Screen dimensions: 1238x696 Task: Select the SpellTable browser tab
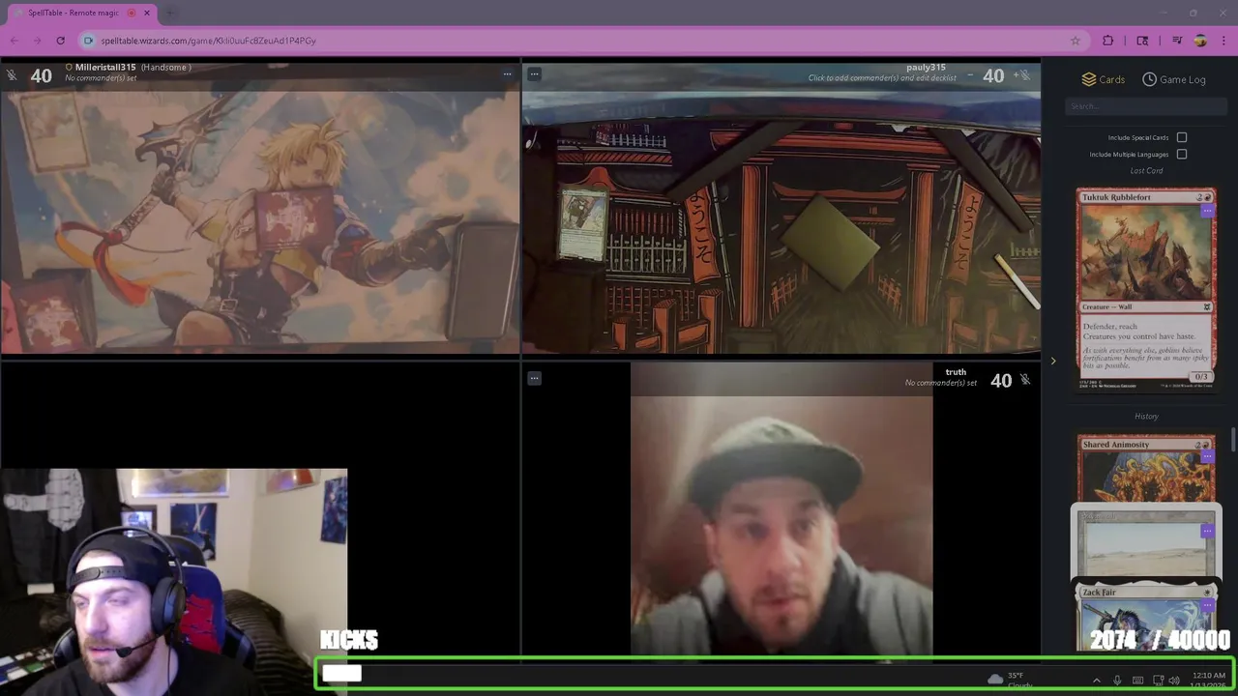[81, 14]
